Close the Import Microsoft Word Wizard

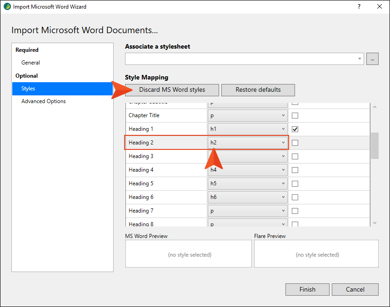coord(379,6)
